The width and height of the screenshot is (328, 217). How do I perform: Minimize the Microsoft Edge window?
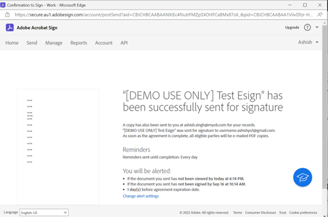[x=290, y=5]
